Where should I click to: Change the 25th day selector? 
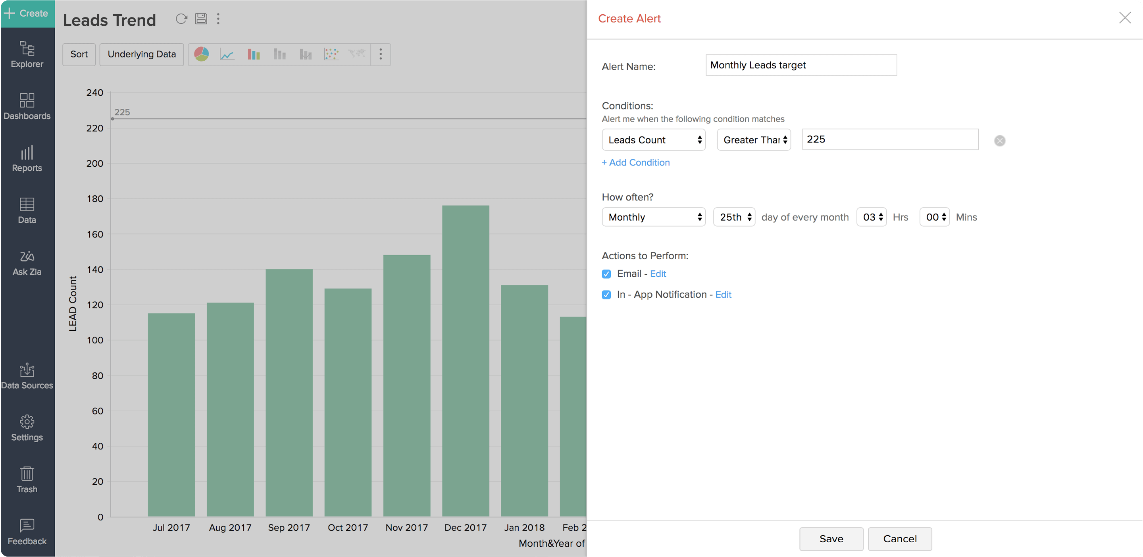734,217
